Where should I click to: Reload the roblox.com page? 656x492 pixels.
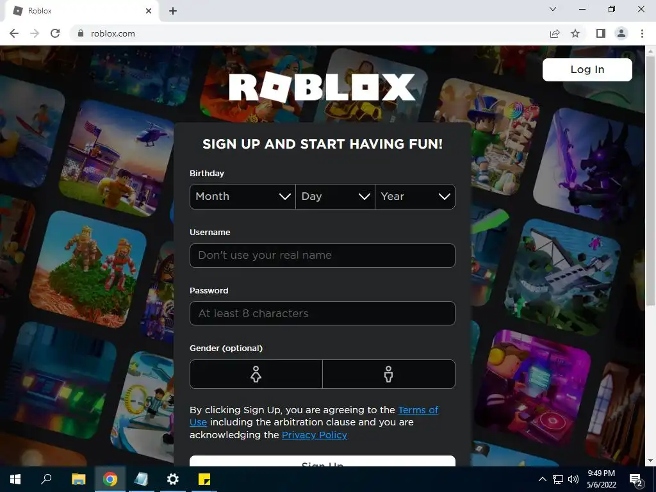tap(55, 33)
